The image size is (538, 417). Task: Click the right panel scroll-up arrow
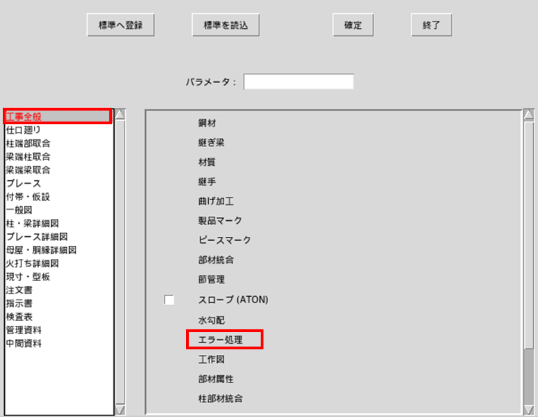click(529, 115)
